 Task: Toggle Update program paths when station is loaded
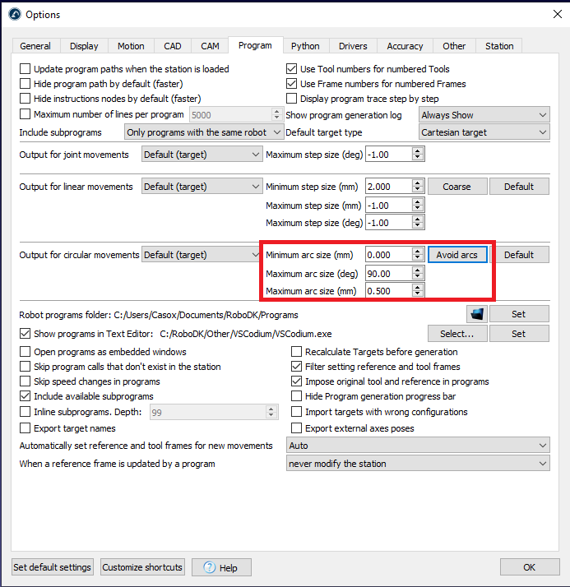click(x=25, y=69)
